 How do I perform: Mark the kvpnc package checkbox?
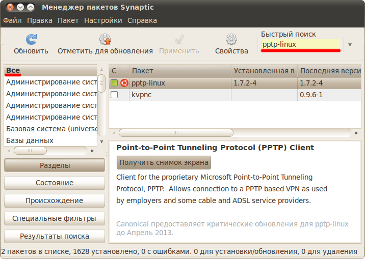point(114,95)
